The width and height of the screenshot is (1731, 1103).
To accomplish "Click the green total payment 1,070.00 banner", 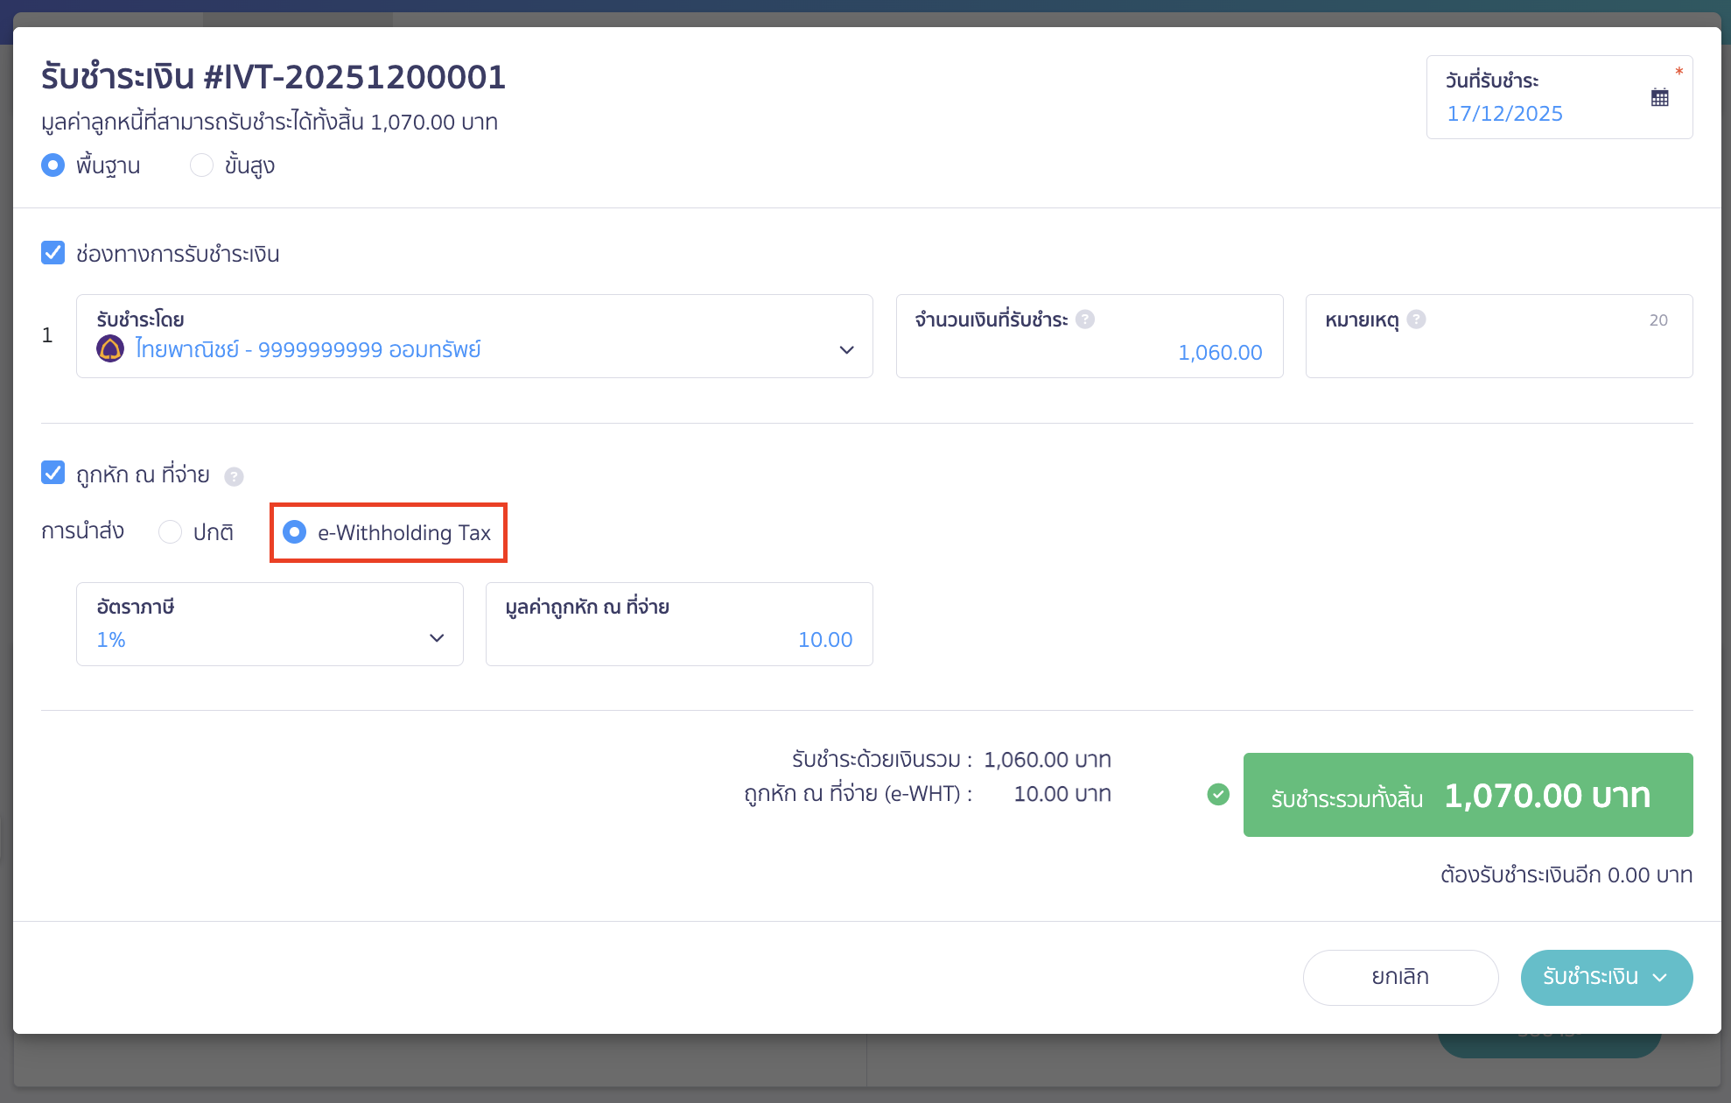I will coord(1468,795).
